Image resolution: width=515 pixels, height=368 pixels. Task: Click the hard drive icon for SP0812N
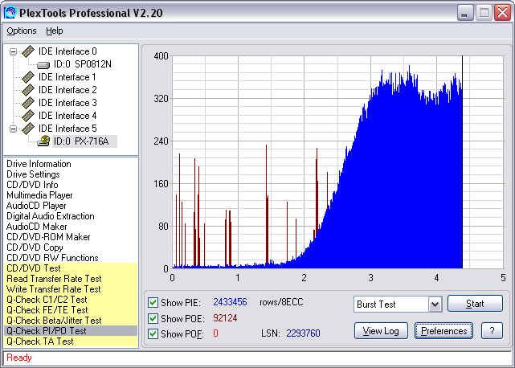point(43,65)
